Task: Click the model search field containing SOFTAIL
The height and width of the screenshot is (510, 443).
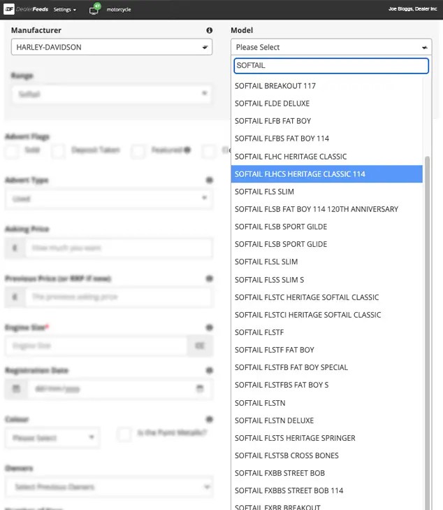Action: click(x=330, y=66)
